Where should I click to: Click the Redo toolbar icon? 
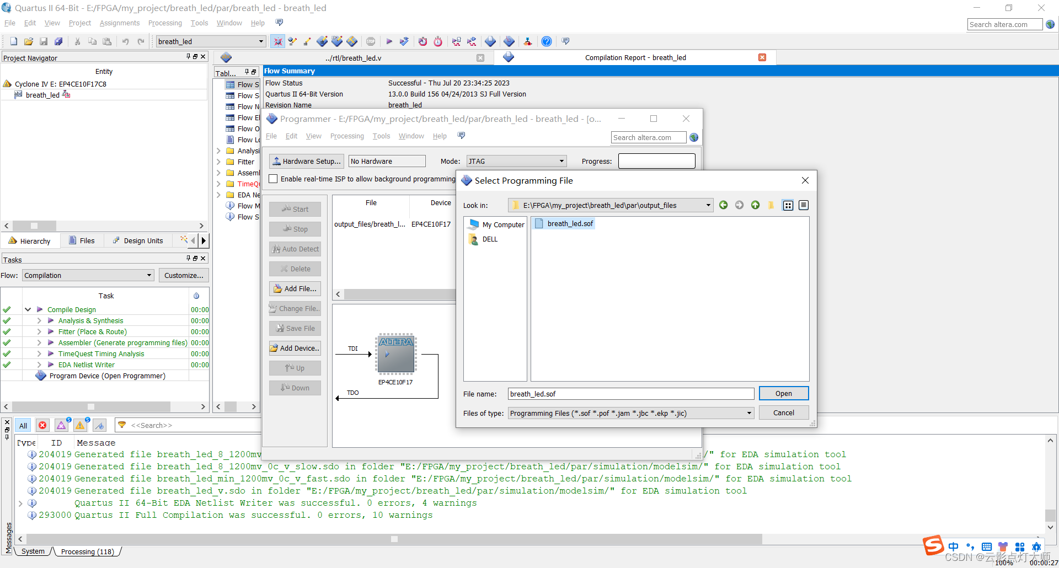pyautogui.click(x=141, y=41)
